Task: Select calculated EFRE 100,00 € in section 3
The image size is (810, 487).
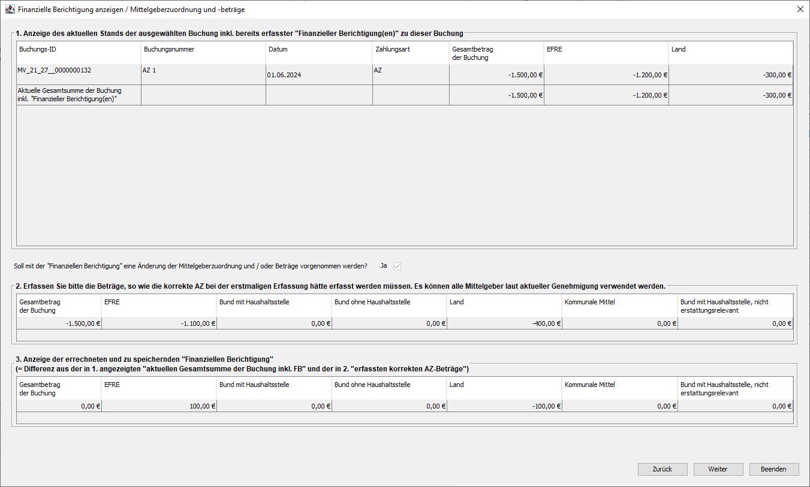Action: coord(159,406)
